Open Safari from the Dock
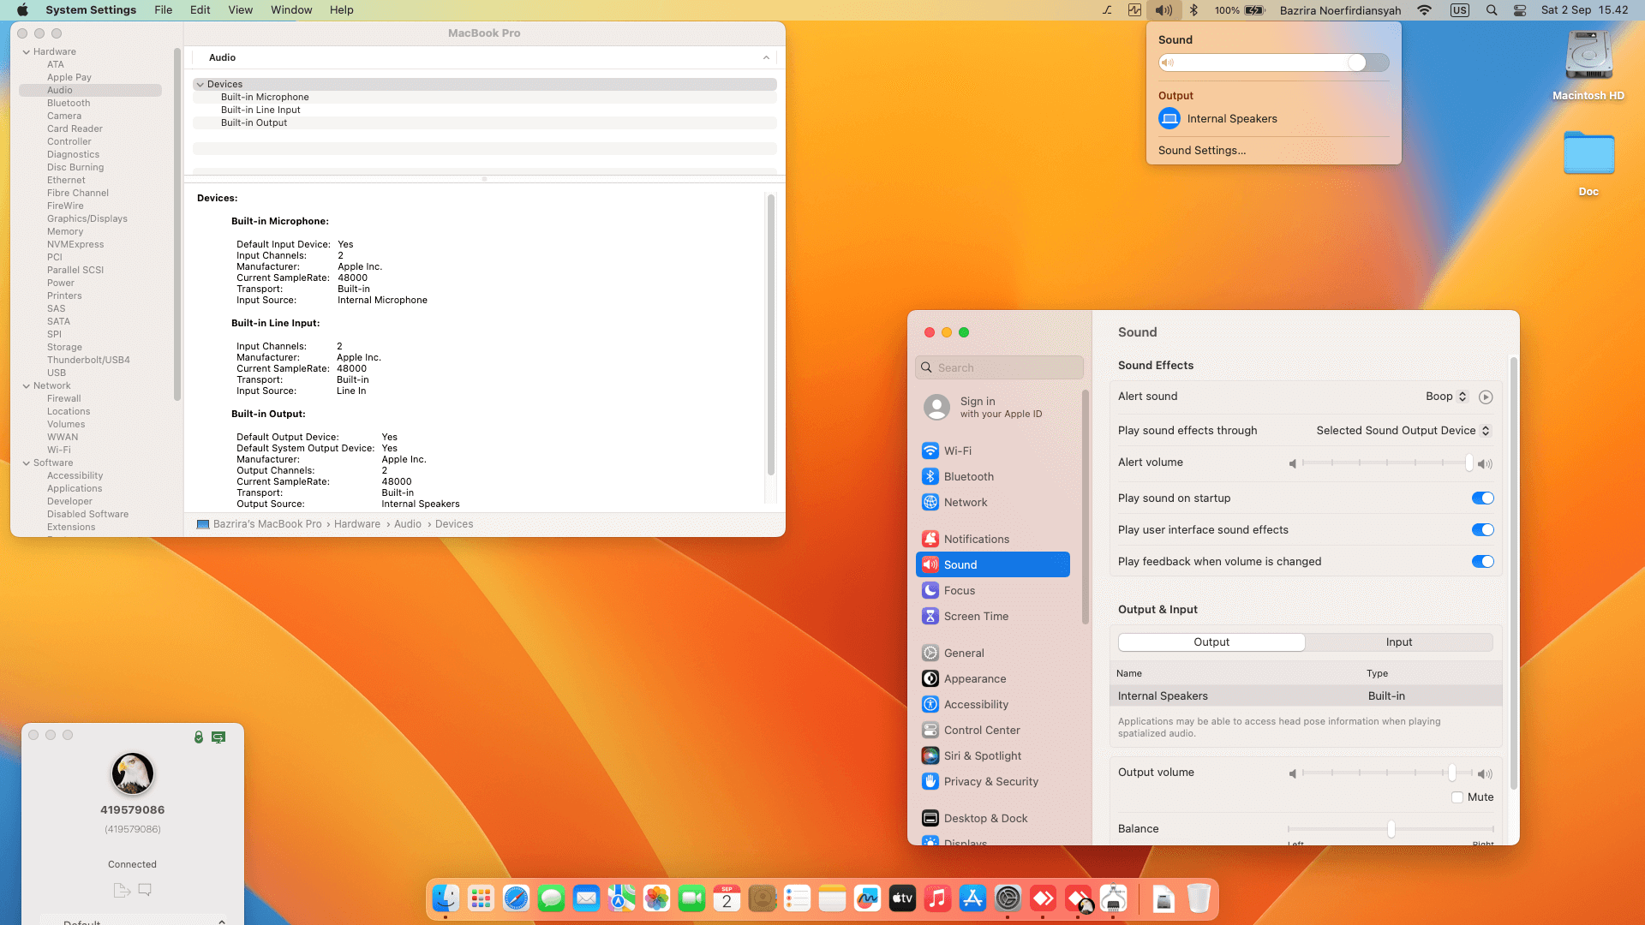Viewport: 1645px width, 925px height. point(516,898)
